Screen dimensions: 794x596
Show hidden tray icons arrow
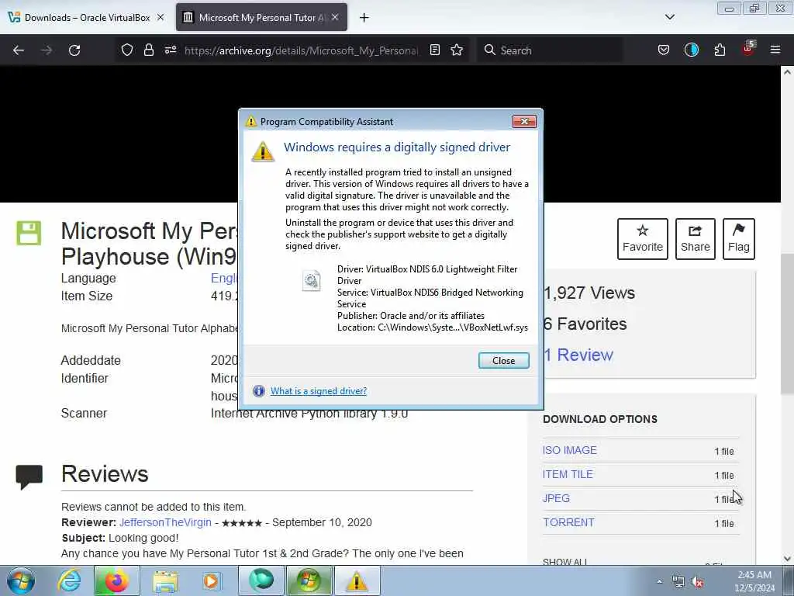tap(659, 581)
